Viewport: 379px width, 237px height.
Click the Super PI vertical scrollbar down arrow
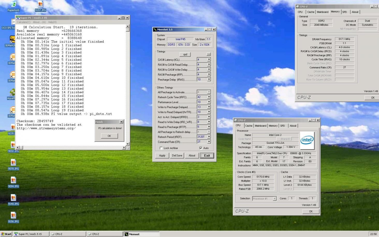[x=127, y=144]
